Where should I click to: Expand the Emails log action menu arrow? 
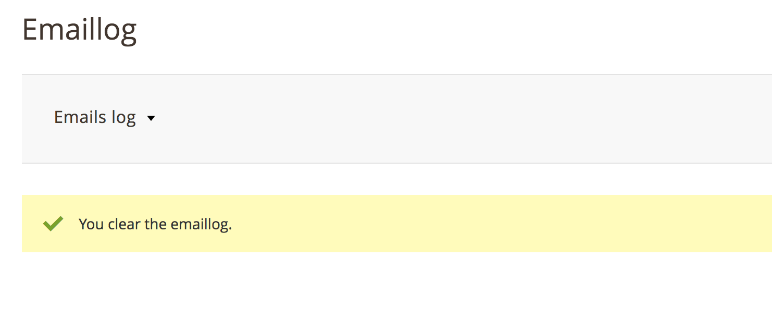point(151,118)
